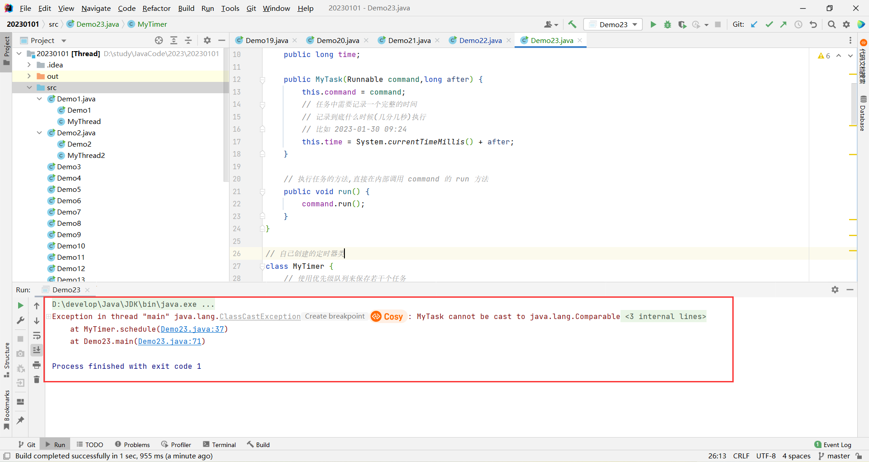The image size is (869, 462).
Task: Open the Refactor menu
Action: point(156,8)
